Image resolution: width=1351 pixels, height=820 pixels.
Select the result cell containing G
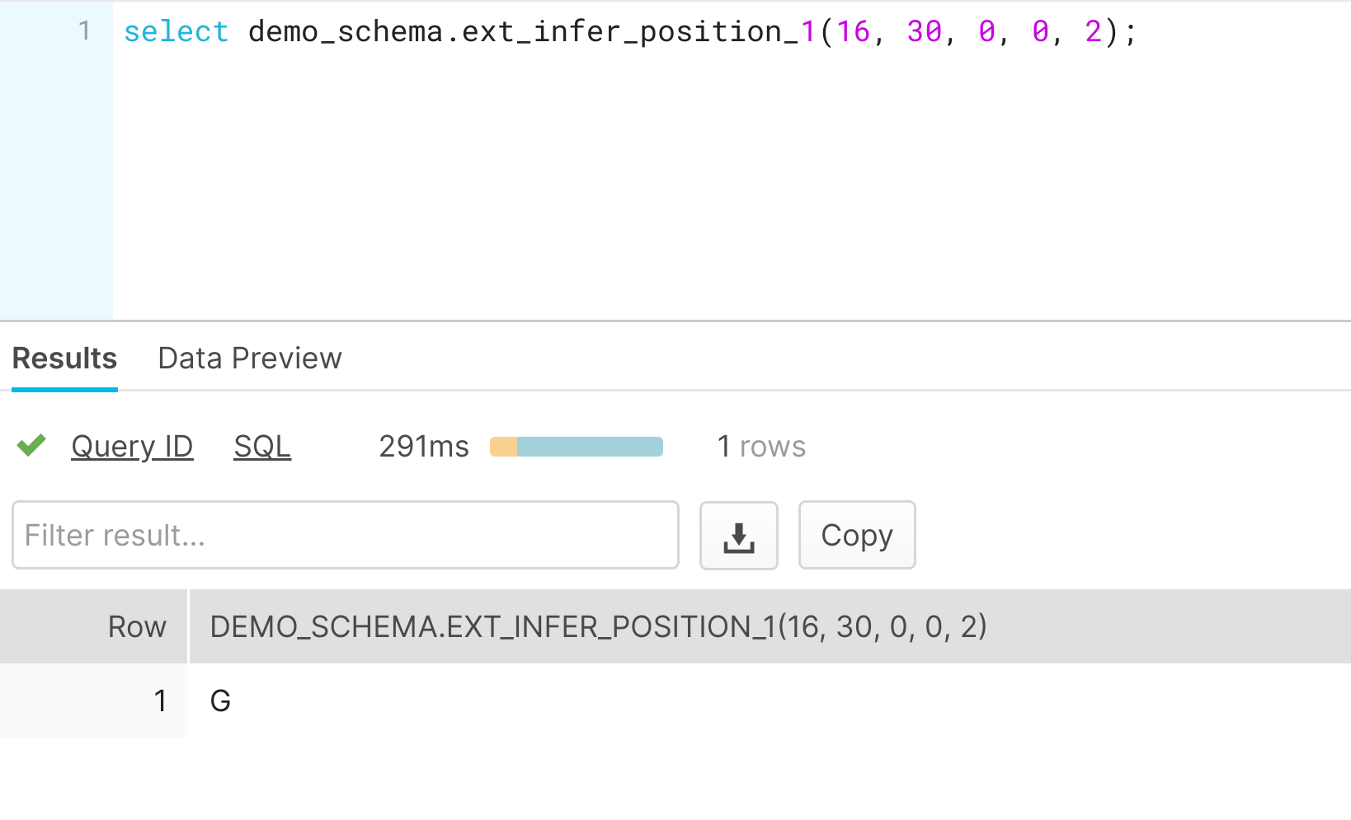[769, 701]
